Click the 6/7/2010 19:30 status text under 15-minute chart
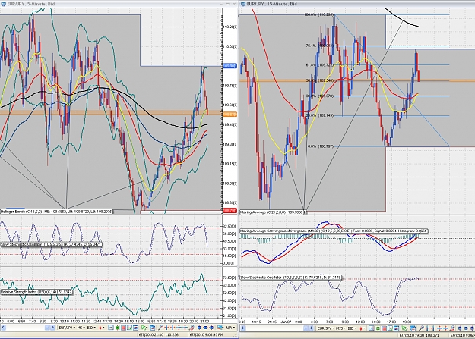Viewport: 475px width, 339px height. tap(420, 334)
